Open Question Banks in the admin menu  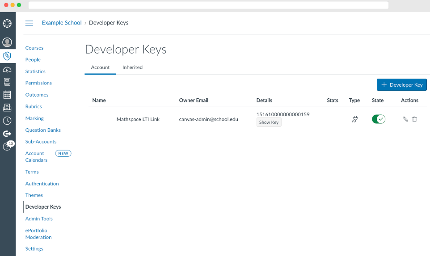(x=43, y=130)
